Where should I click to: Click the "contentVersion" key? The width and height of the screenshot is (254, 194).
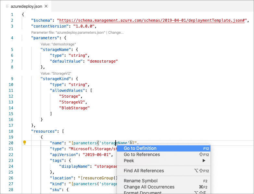pos(50,26)
